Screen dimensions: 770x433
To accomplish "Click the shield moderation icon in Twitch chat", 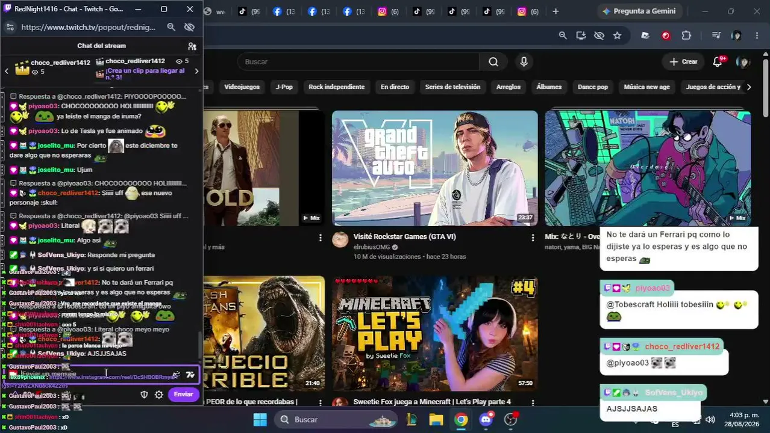I will click(144, 395).
